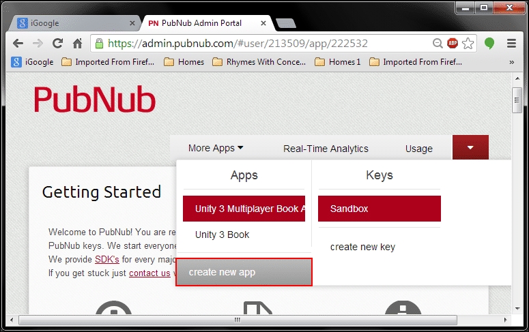
Task: Click the green balloon extension icon
Action: [x=489, y=43]
